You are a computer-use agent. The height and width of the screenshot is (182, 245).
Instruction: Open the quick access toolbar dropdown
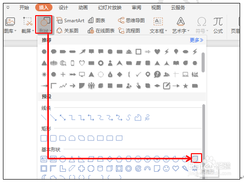[8, 7]
